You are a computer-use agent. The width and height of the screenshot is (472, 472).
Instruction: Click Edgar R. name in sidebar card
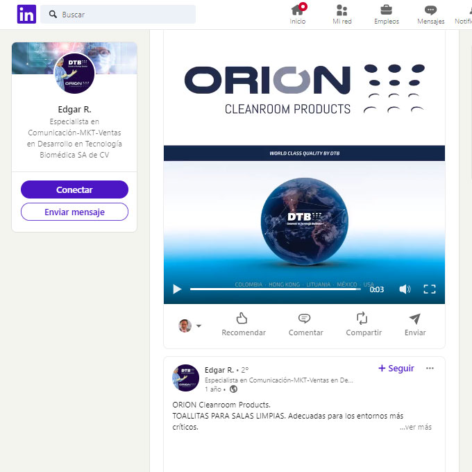[x=74, y=109]
